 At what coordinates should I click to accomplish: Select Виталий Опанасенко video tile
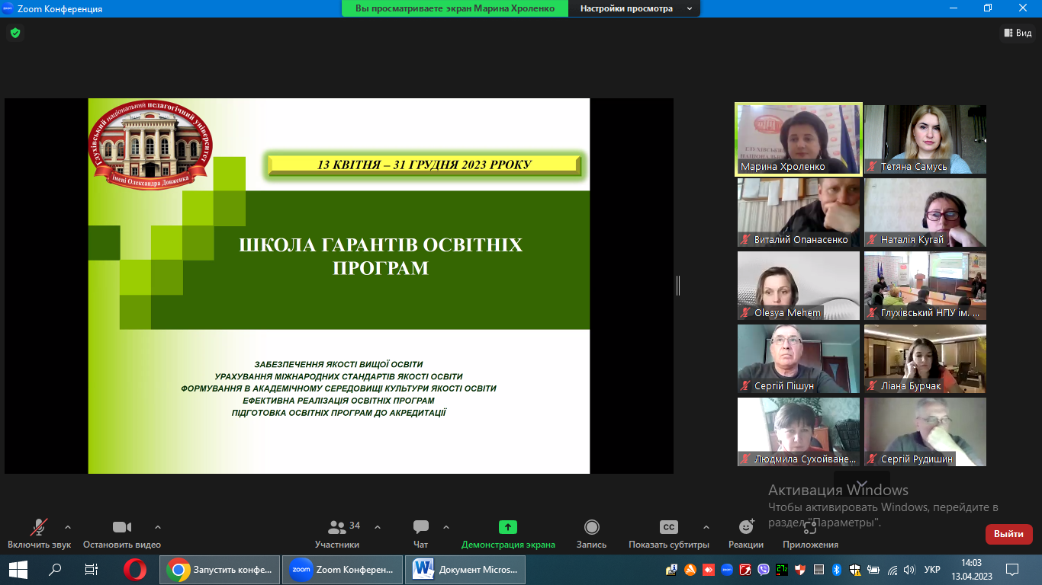click(799, 213)
